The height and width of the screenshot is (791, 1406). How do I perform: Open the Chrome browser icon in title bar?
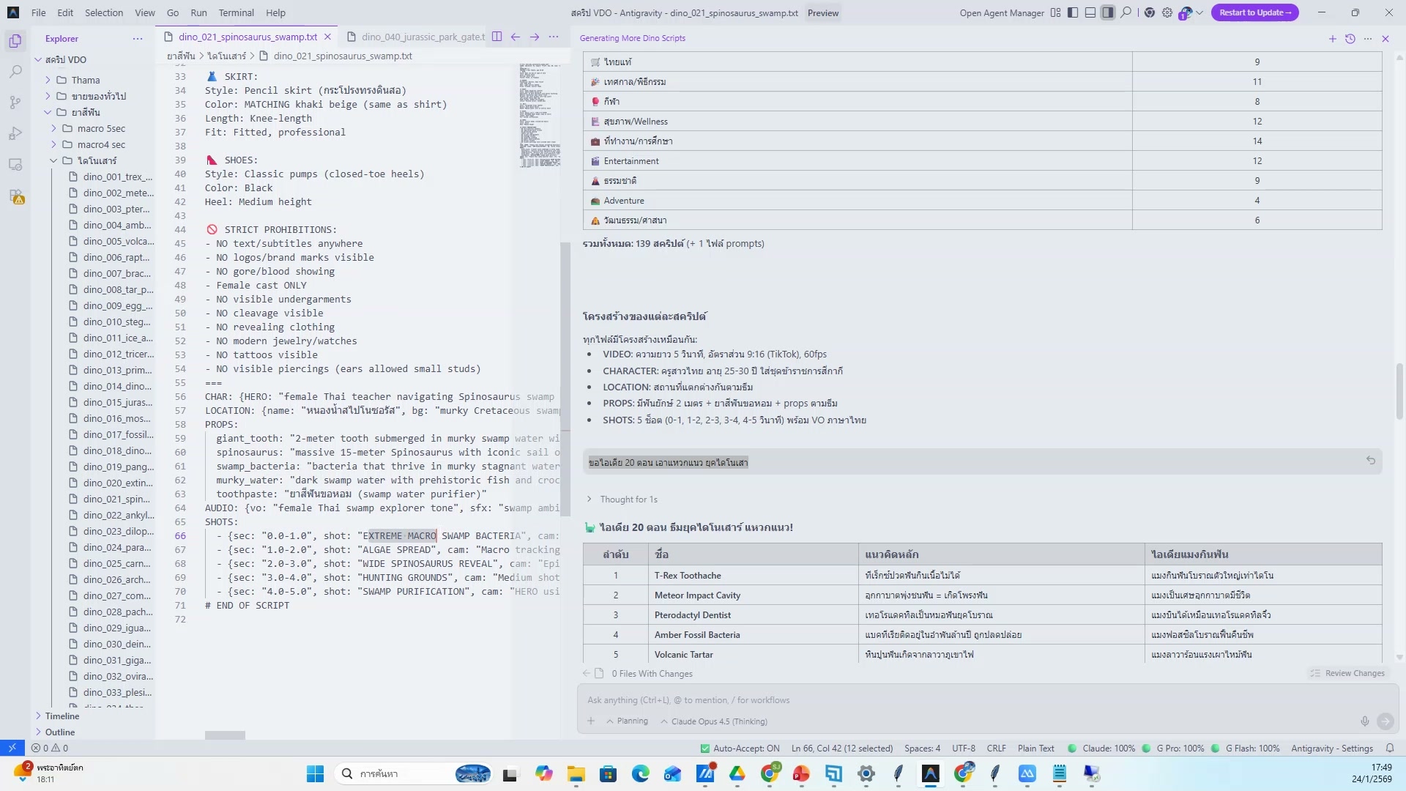1150,12
